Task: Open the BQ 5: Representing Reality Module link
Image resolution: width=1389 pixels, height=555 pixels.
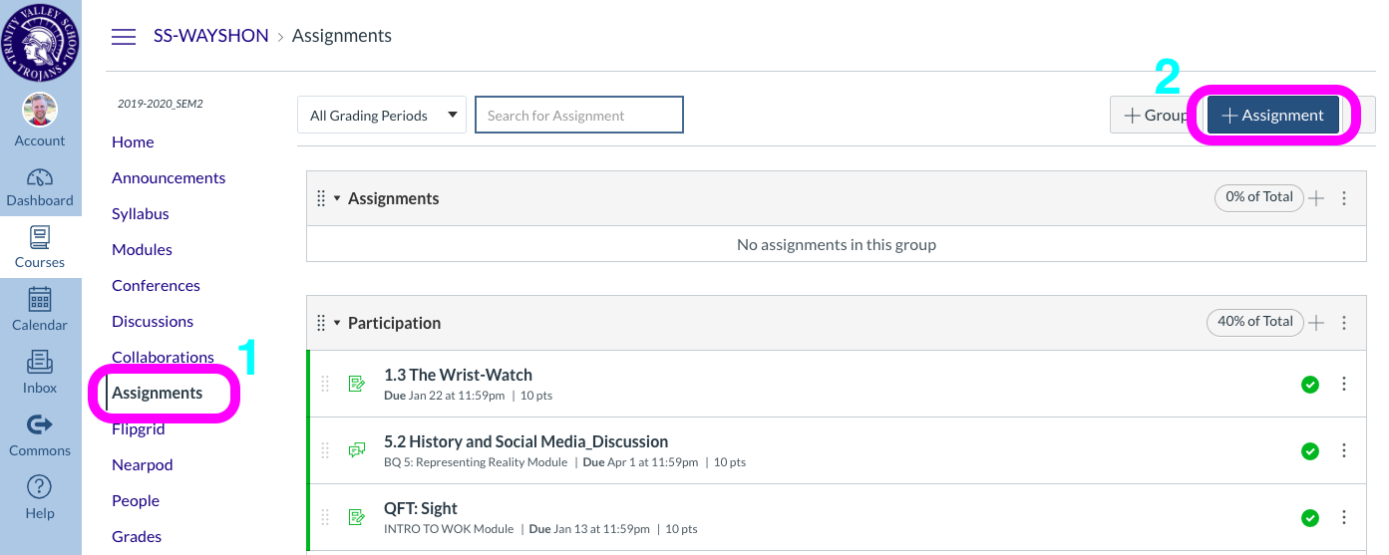Action: [x=476, y=462]
